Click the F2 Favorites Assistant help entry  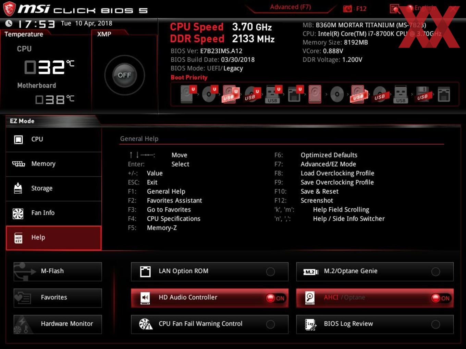point(165,201)
